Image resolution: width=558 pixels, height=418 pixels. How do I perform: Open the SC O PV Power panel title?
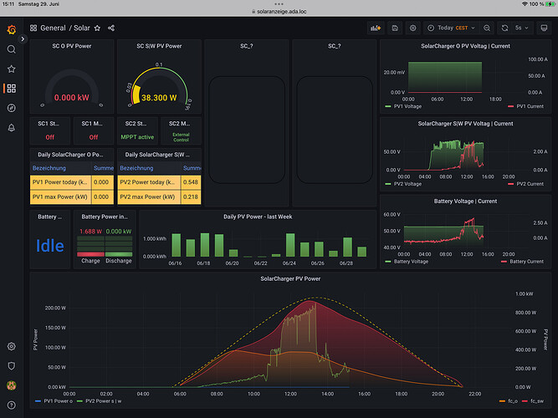click(72, 46)
